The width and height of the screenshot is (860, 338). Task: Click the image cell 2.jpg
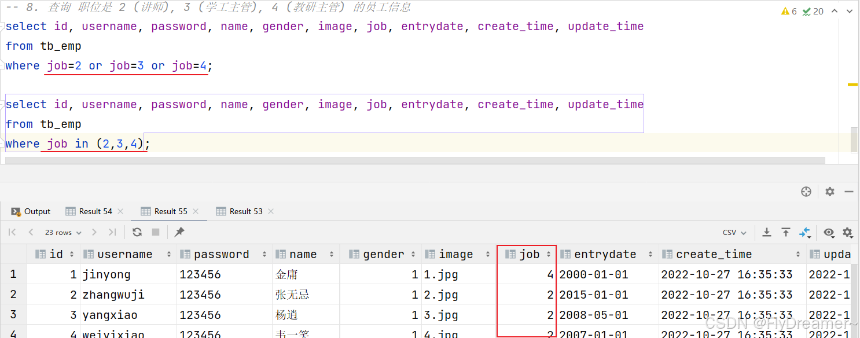click(x=458, y=295)
